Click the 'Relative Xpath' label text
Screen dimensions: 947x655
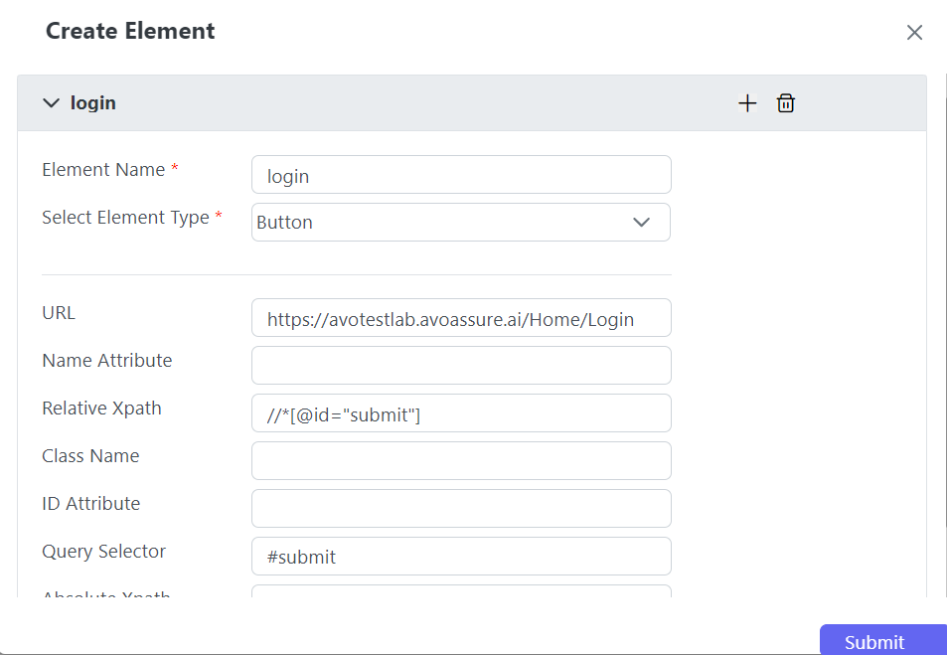coord(101,409)
